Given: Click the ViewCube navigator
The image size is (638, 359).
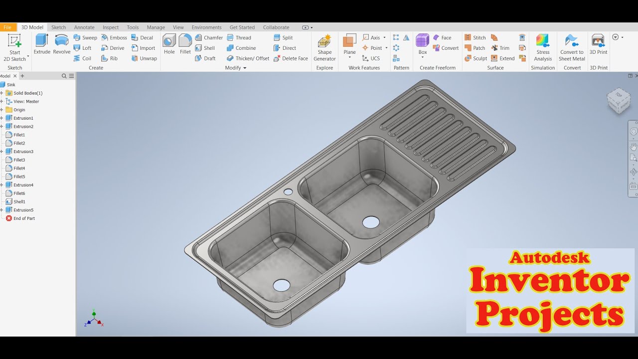Looking at the screenshot, I should coord(619,101).
